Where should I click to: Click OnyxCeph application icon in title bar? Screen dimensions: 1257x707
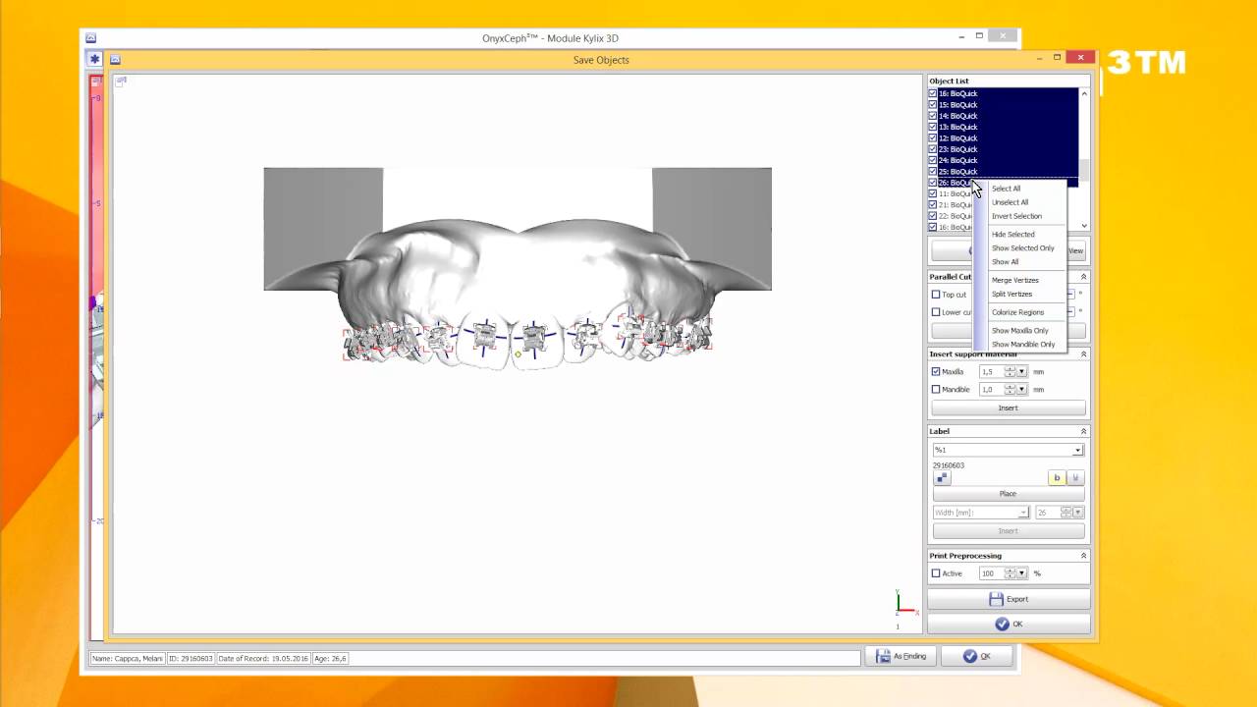point(90,38)
